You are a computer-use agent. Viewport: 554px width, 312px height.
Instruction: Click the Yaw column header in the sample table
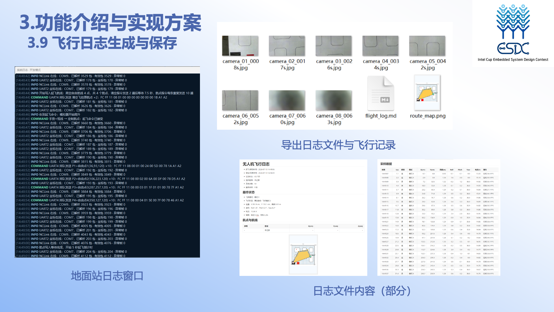coord(468,170)
